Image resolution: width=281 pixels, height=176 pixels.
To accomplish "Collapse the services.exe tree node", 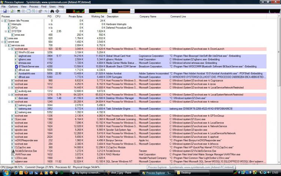I will click(6, 45).
